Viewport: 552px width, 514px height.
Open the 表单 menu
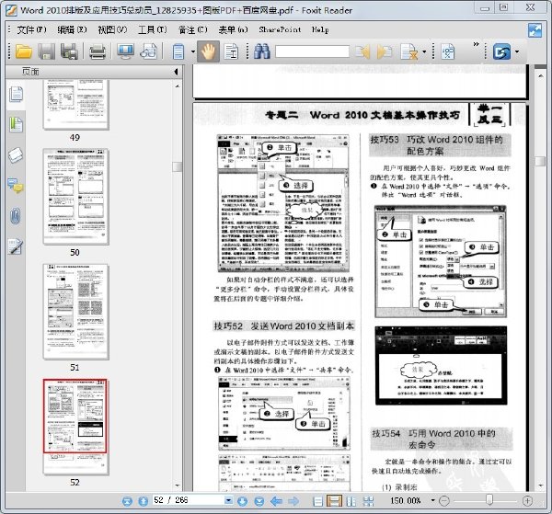coord(233,30)
